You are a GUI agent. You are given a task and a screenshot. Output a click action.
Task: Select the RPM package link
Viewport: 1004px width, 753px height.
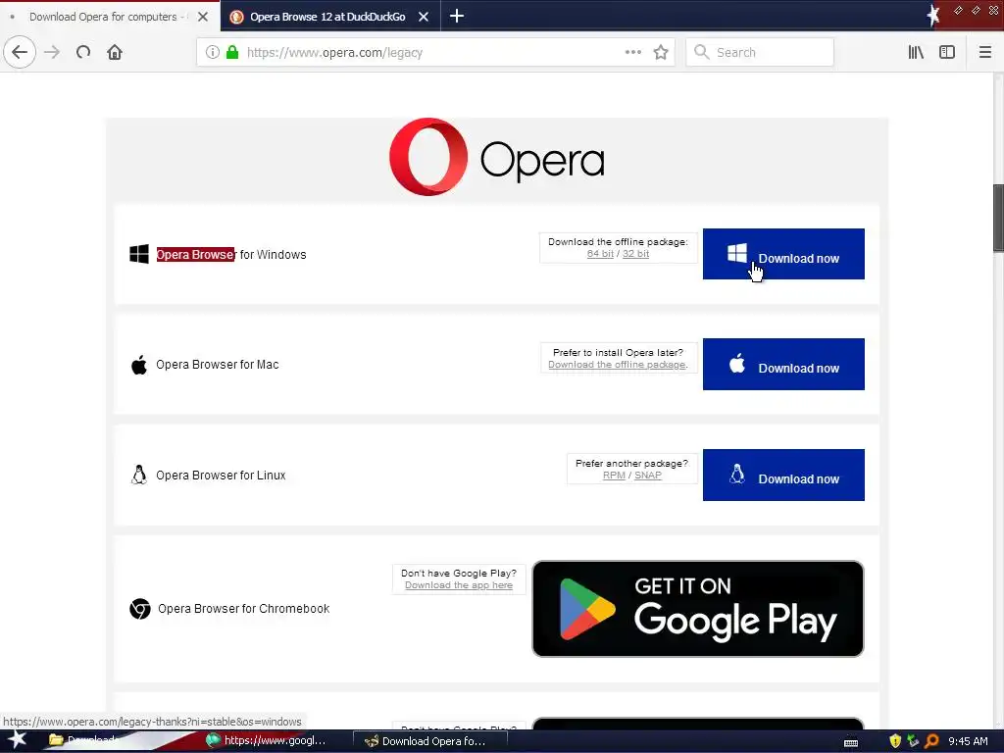614,476
